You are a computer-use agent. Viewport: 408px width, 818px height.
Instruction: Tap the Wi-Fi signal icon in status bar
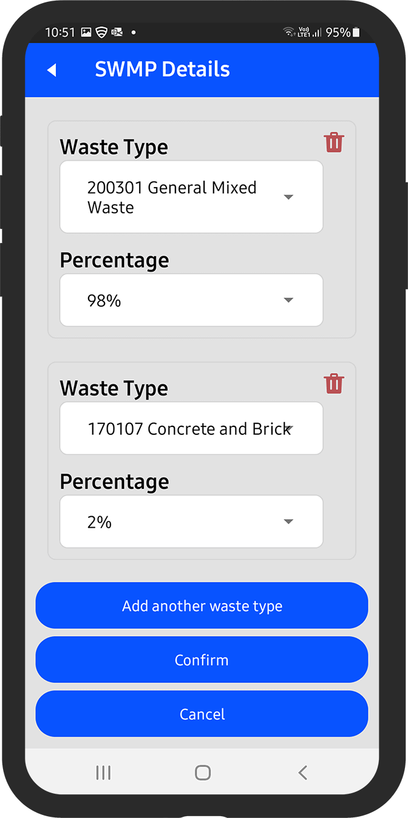288,32
